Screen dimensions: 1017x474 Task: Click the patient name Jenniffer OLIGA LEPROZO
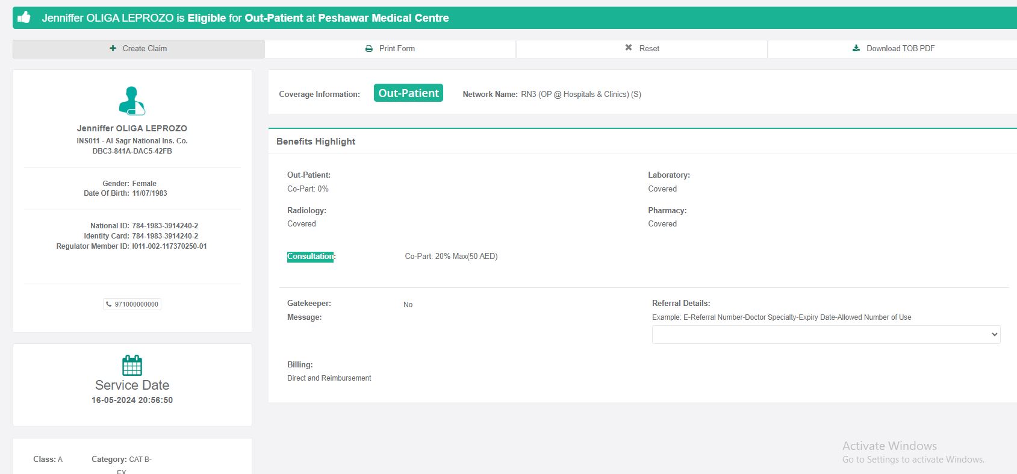pyautogui.click(x=132, y=128)
